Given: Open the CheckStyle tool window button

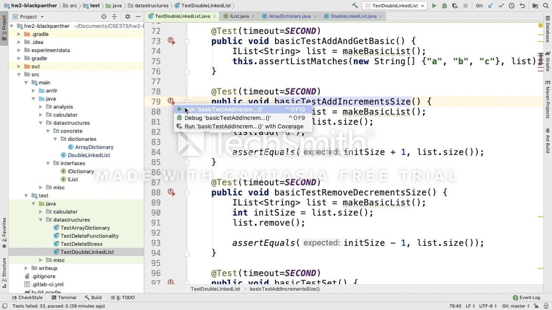Looking at the screenshot, I should [27, 298].
